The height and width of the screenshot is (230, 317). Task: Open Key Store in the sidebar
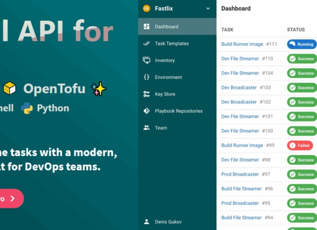tap(177, 94)
